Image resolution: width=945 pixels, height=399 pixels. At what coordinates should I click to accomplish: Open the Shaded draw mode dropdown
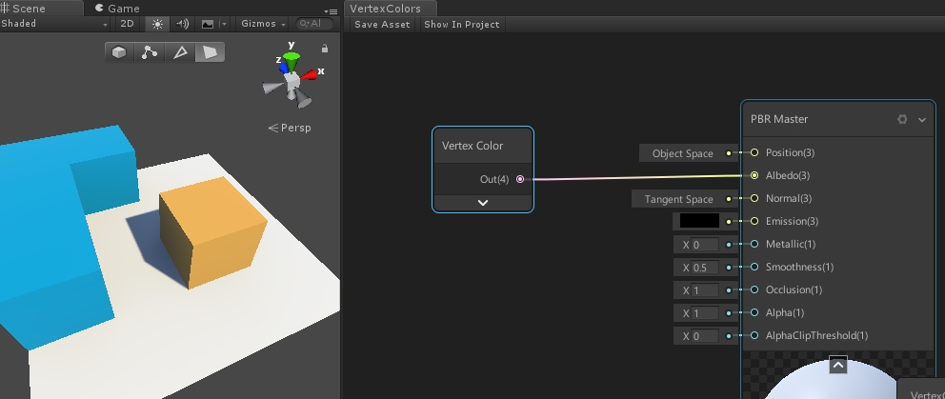[54, 24]
